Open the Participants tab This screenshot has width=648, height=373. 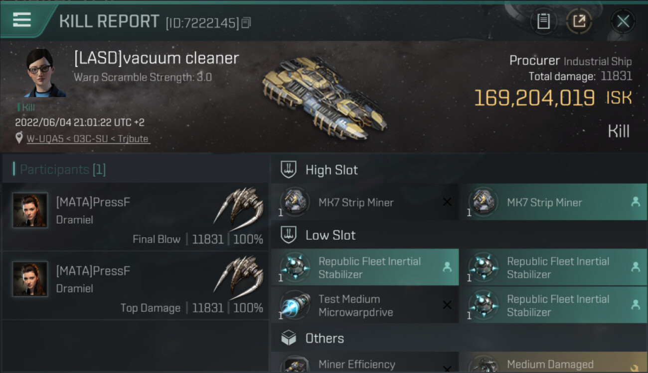coord(62,170)
